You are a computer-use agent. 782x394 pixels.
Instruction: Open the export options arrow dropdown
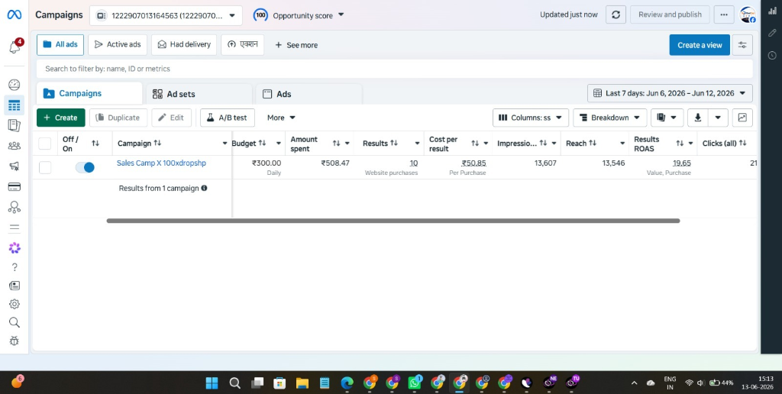[x=718, y=118]
